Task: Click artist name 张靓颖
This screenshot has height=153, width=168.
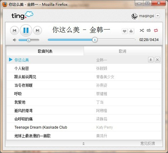Action: click(x=102, y=68)
